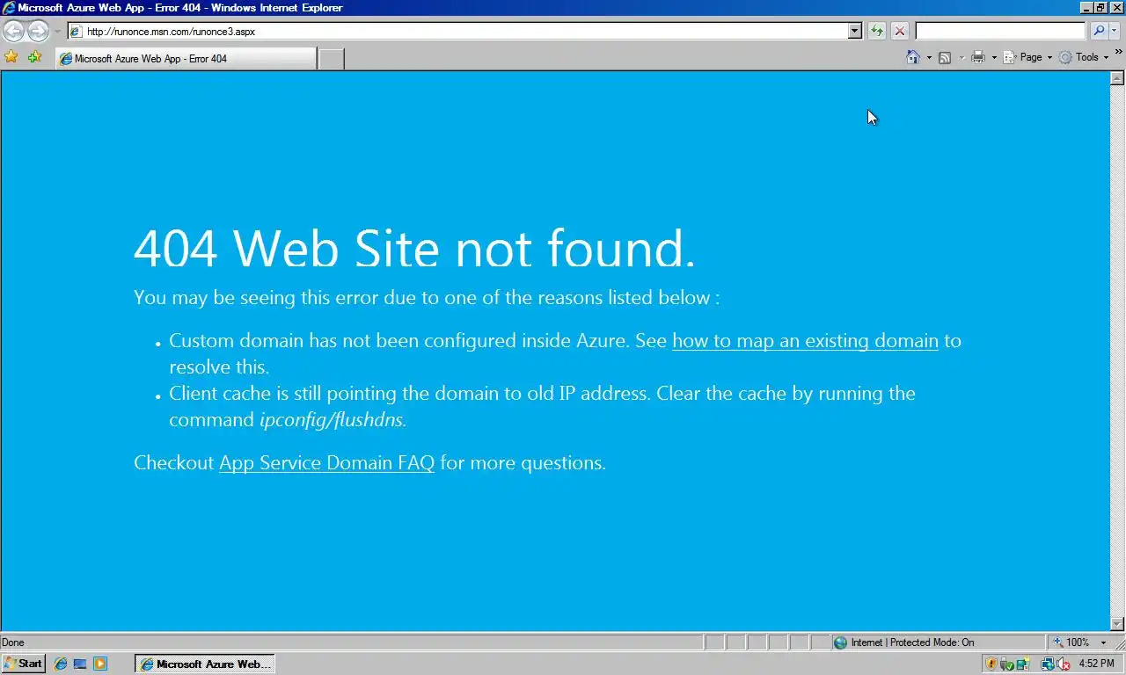Screen dimensions: 1126x675
Task: Click the Show Desktop Quick Launch icon
Action: coord(80,664)
